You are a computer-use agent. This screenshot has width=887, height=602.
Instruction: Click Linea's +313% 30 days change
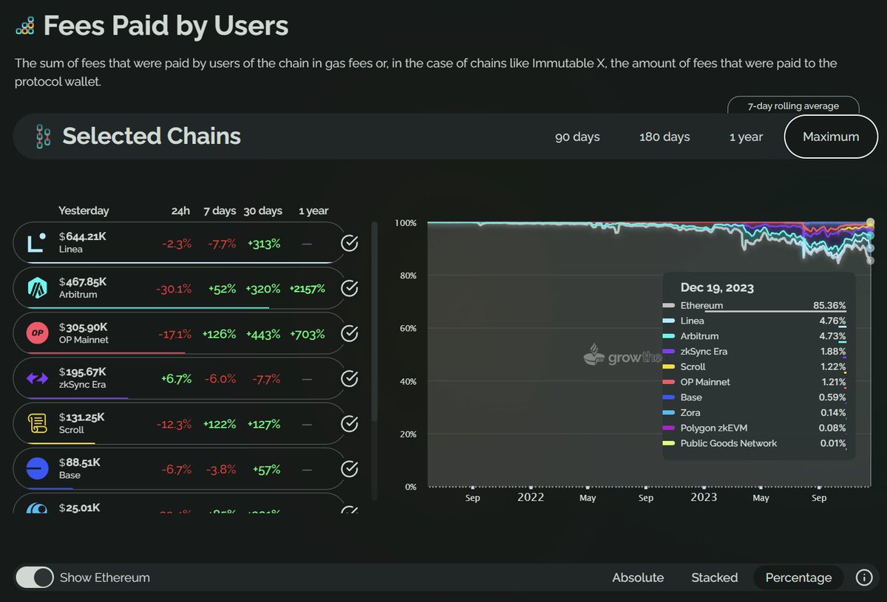click(x=264, y=244)
